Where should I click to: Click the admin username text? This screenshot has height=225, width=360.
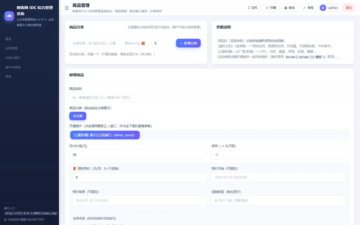click(333, 8)
